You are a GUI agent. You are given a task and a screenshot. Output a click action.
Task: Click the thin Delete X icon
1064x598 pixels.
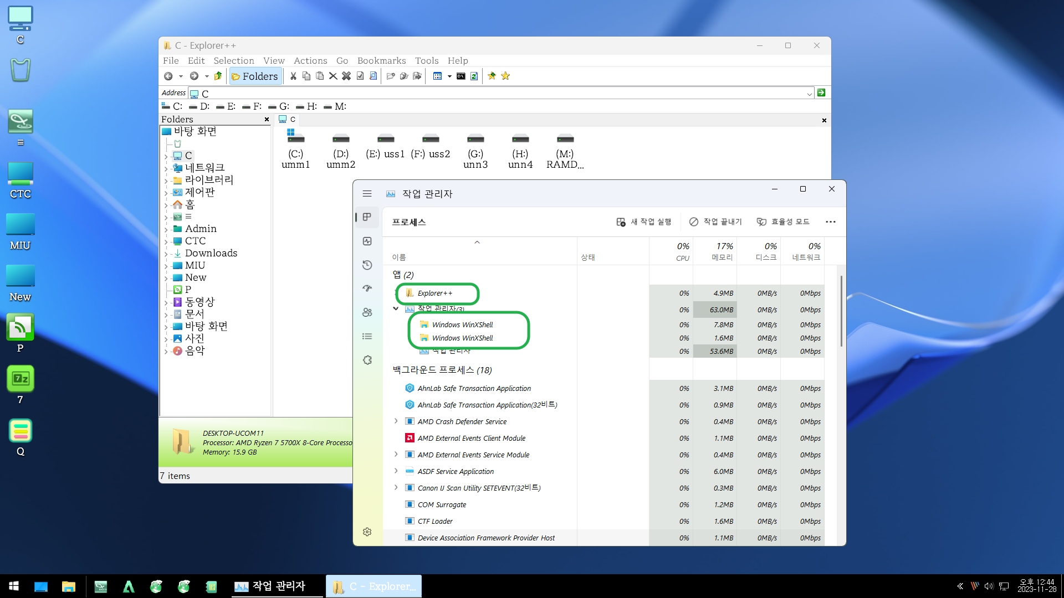[x=333, y=76]
